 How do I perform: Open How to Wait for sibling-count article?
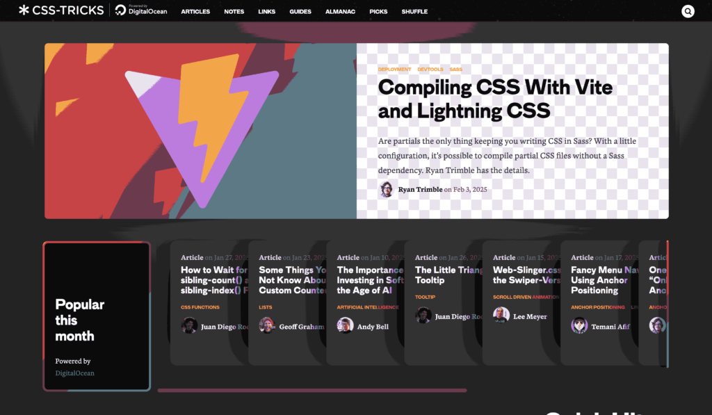click(x=214, y=280)
